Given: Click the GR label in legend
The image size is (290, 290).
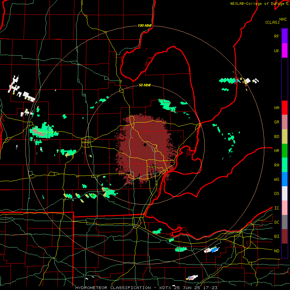Looking at the screenshot, I should click(276, 122).
